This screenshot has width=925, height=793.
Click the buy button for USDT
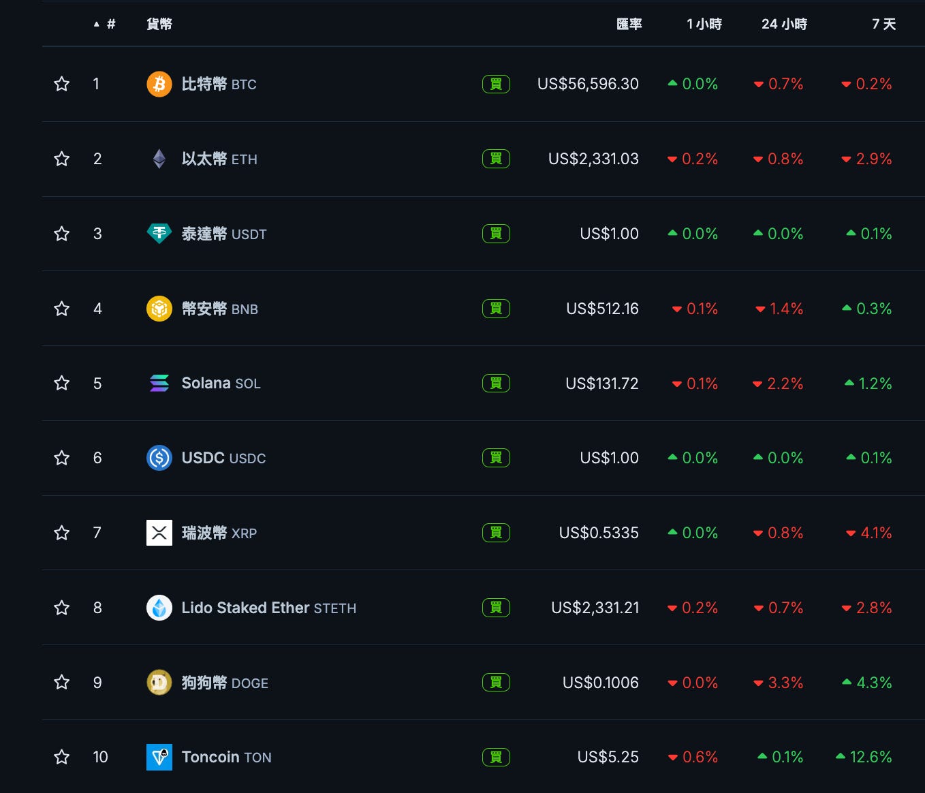pyautogui.click(x=496, y=234)
